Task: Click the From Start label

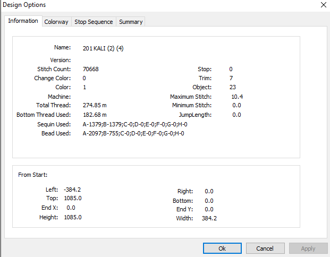Action: coord(33,175)
